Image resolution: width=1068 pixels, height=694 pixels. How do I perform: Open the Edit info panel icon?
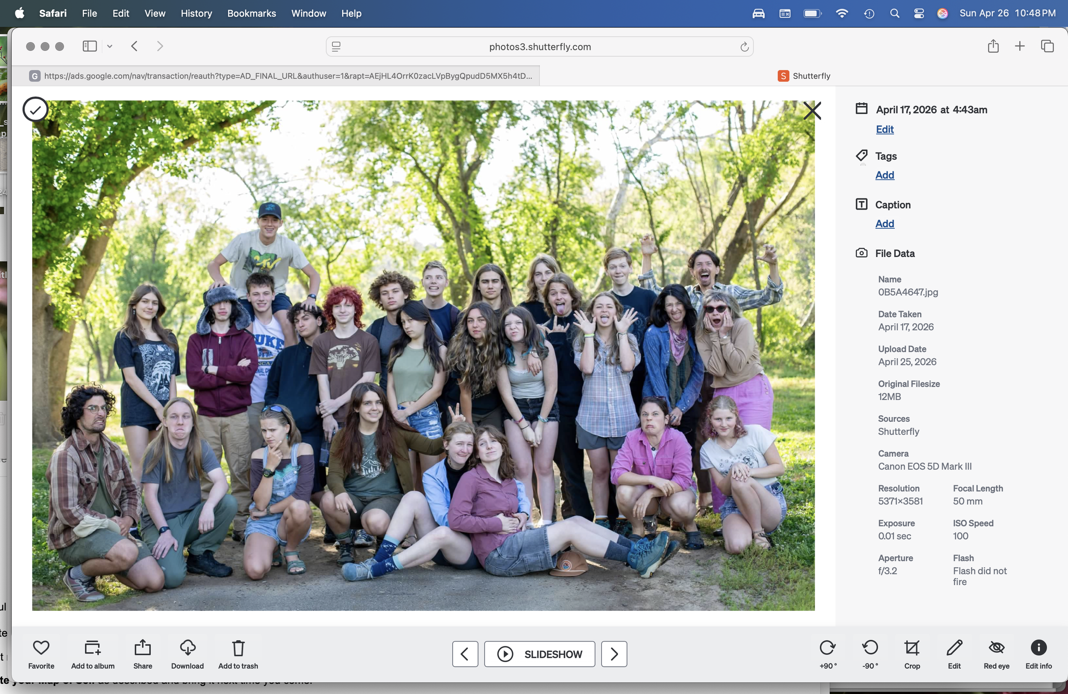(1038, 648)
